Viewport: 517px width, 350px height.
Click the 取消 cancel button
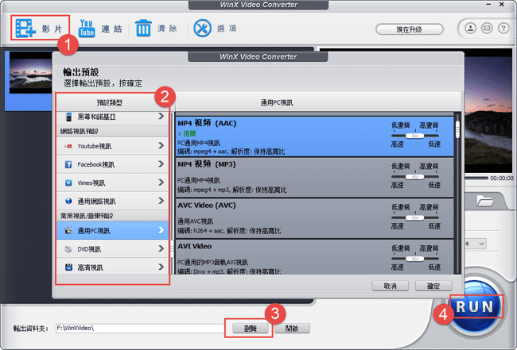[x=390, y=286]
